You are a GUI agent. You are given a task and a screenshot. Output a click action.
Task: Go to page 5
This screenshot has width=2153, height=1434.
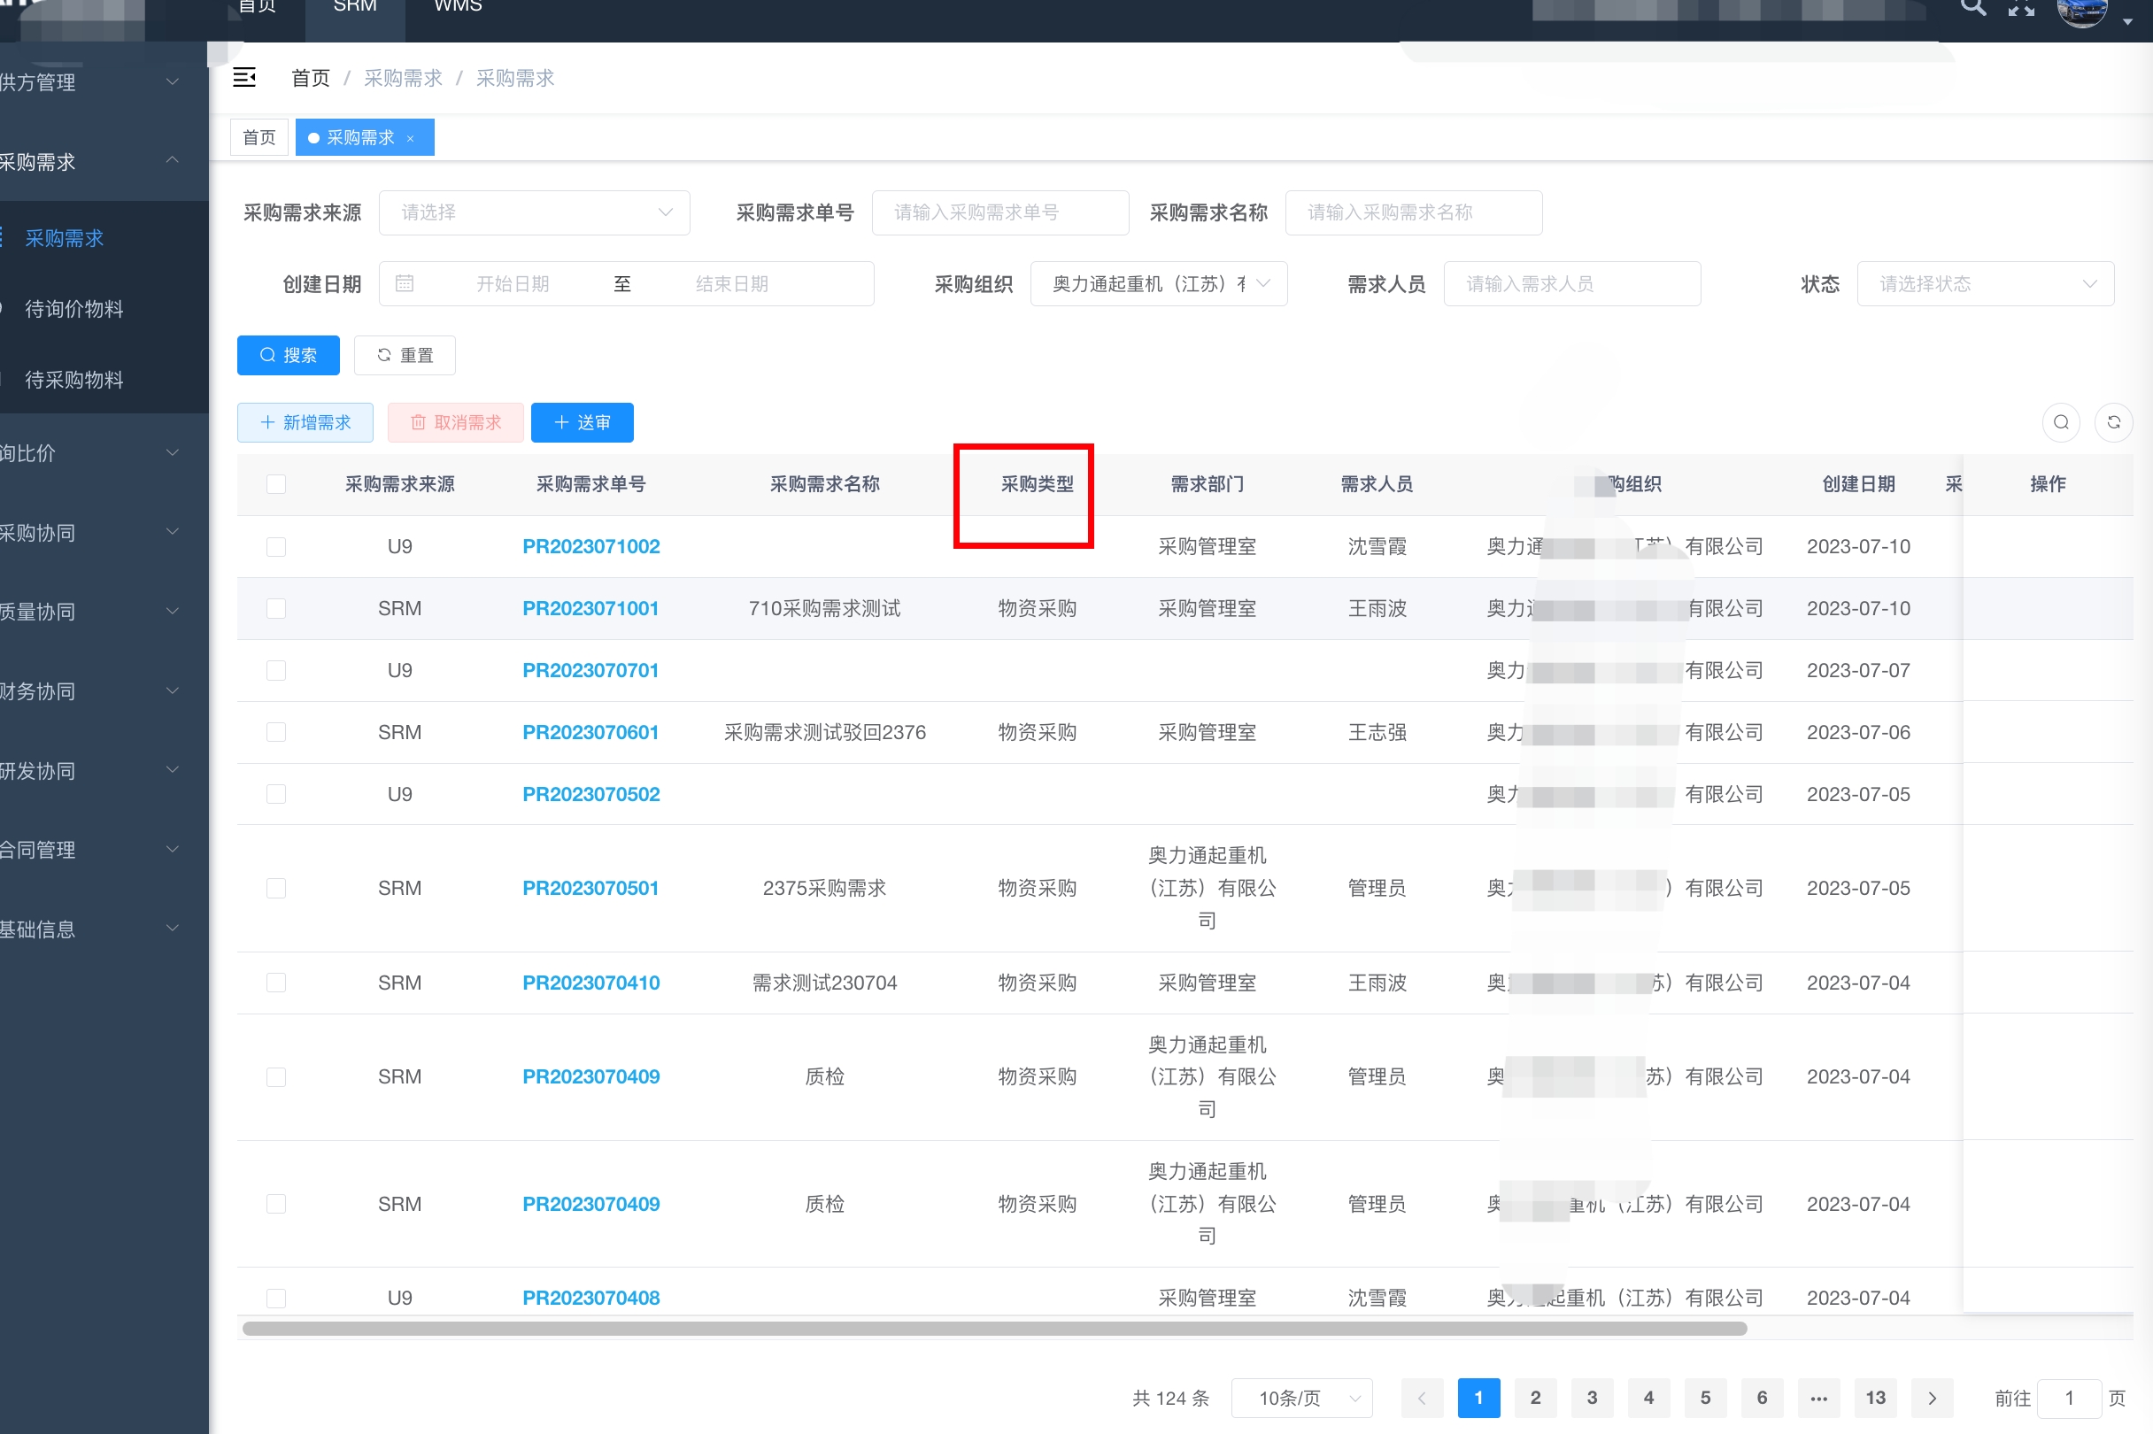1706,1398
